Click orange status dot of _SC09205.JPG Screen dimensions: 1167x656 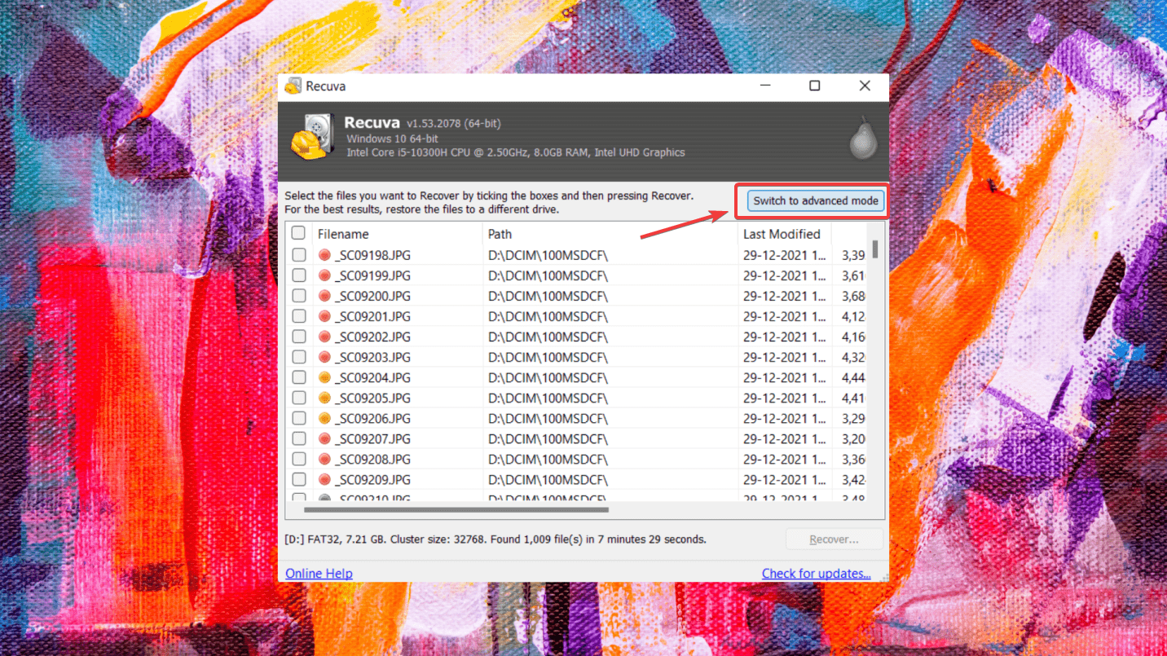(324, 398)
